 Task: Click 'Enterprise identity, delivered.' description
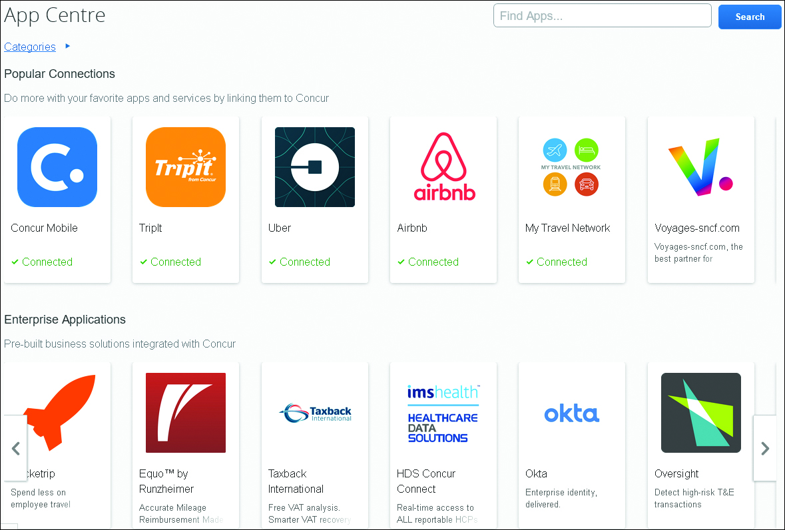561,498
